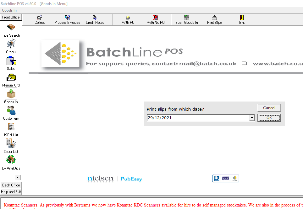Click the www.batch.co.uk website address
This screenshot has height=209, width=303.
tap(278, 64)
